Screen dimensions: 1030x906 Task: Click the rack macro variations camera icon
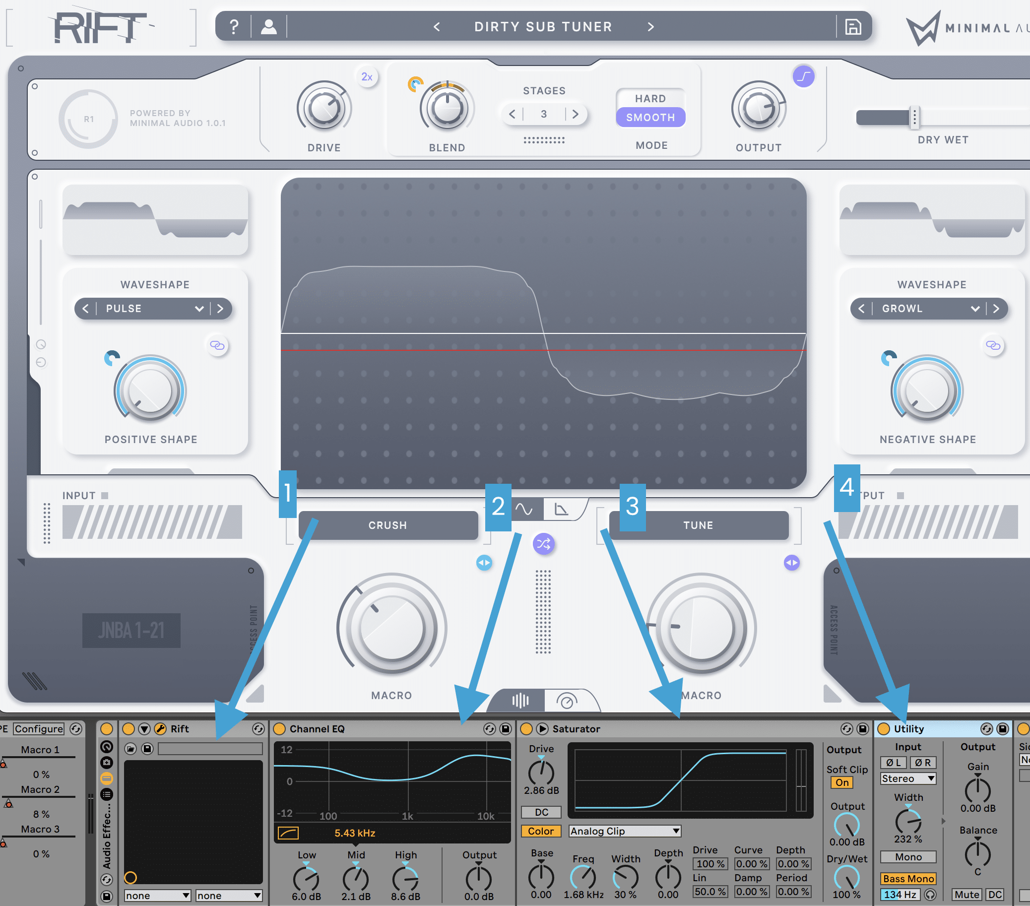pyautogui.click(x=106, y=763)
